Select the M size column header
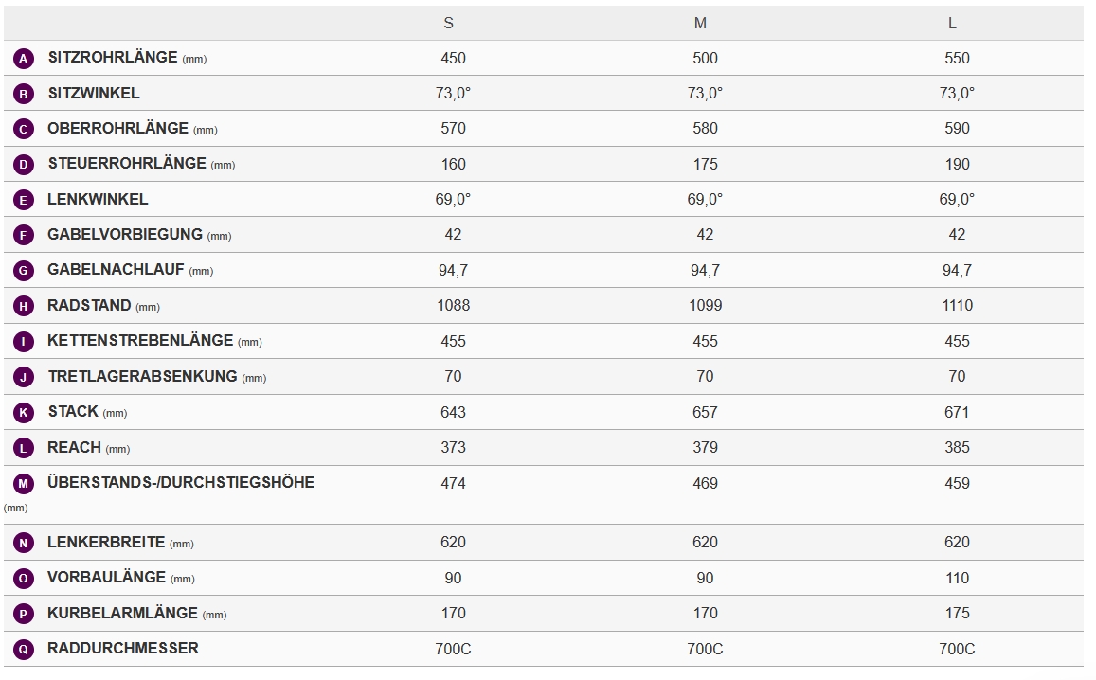The width and height of the screenshot is (1096, 680). pos(700,24)
